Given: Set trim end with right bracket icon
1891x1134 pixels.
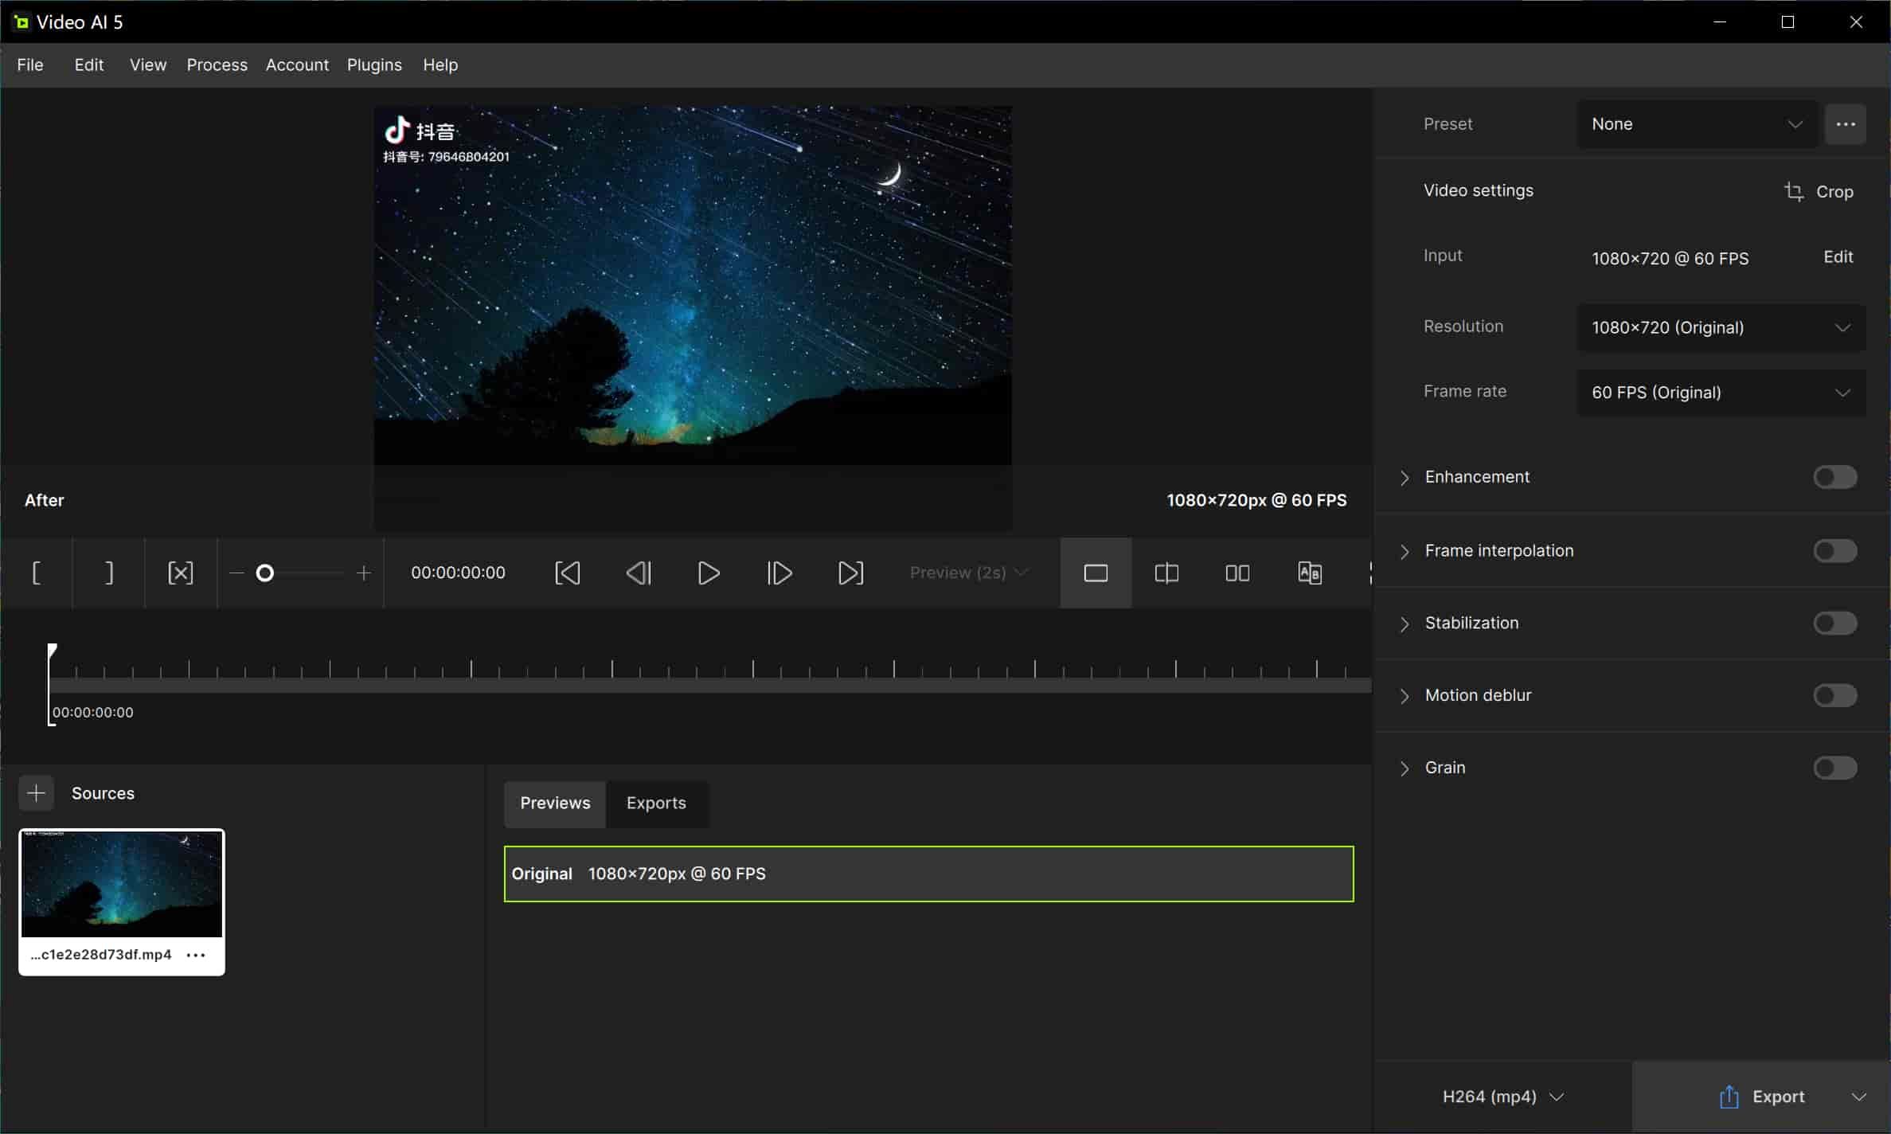Looking at the screenshot, I should tap(108, 573).
